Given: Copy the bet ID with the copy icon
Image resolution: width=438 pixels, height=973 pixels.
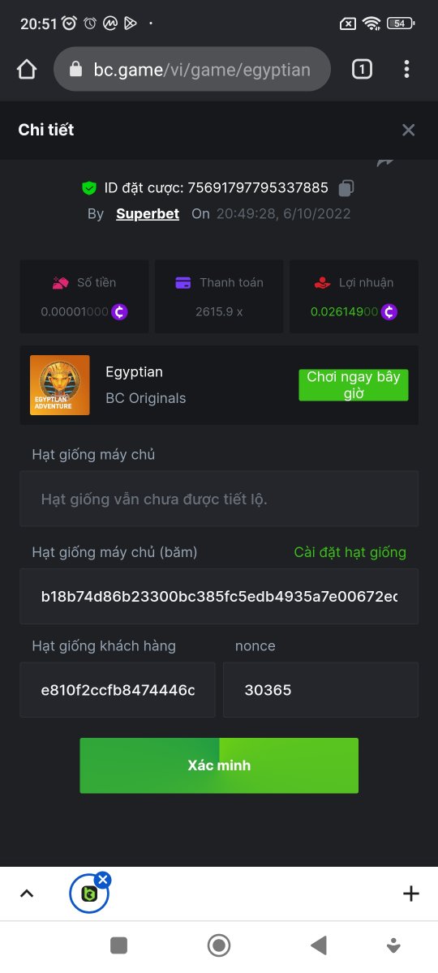Looking at the screenshot, I should click(x=346, y=188).
